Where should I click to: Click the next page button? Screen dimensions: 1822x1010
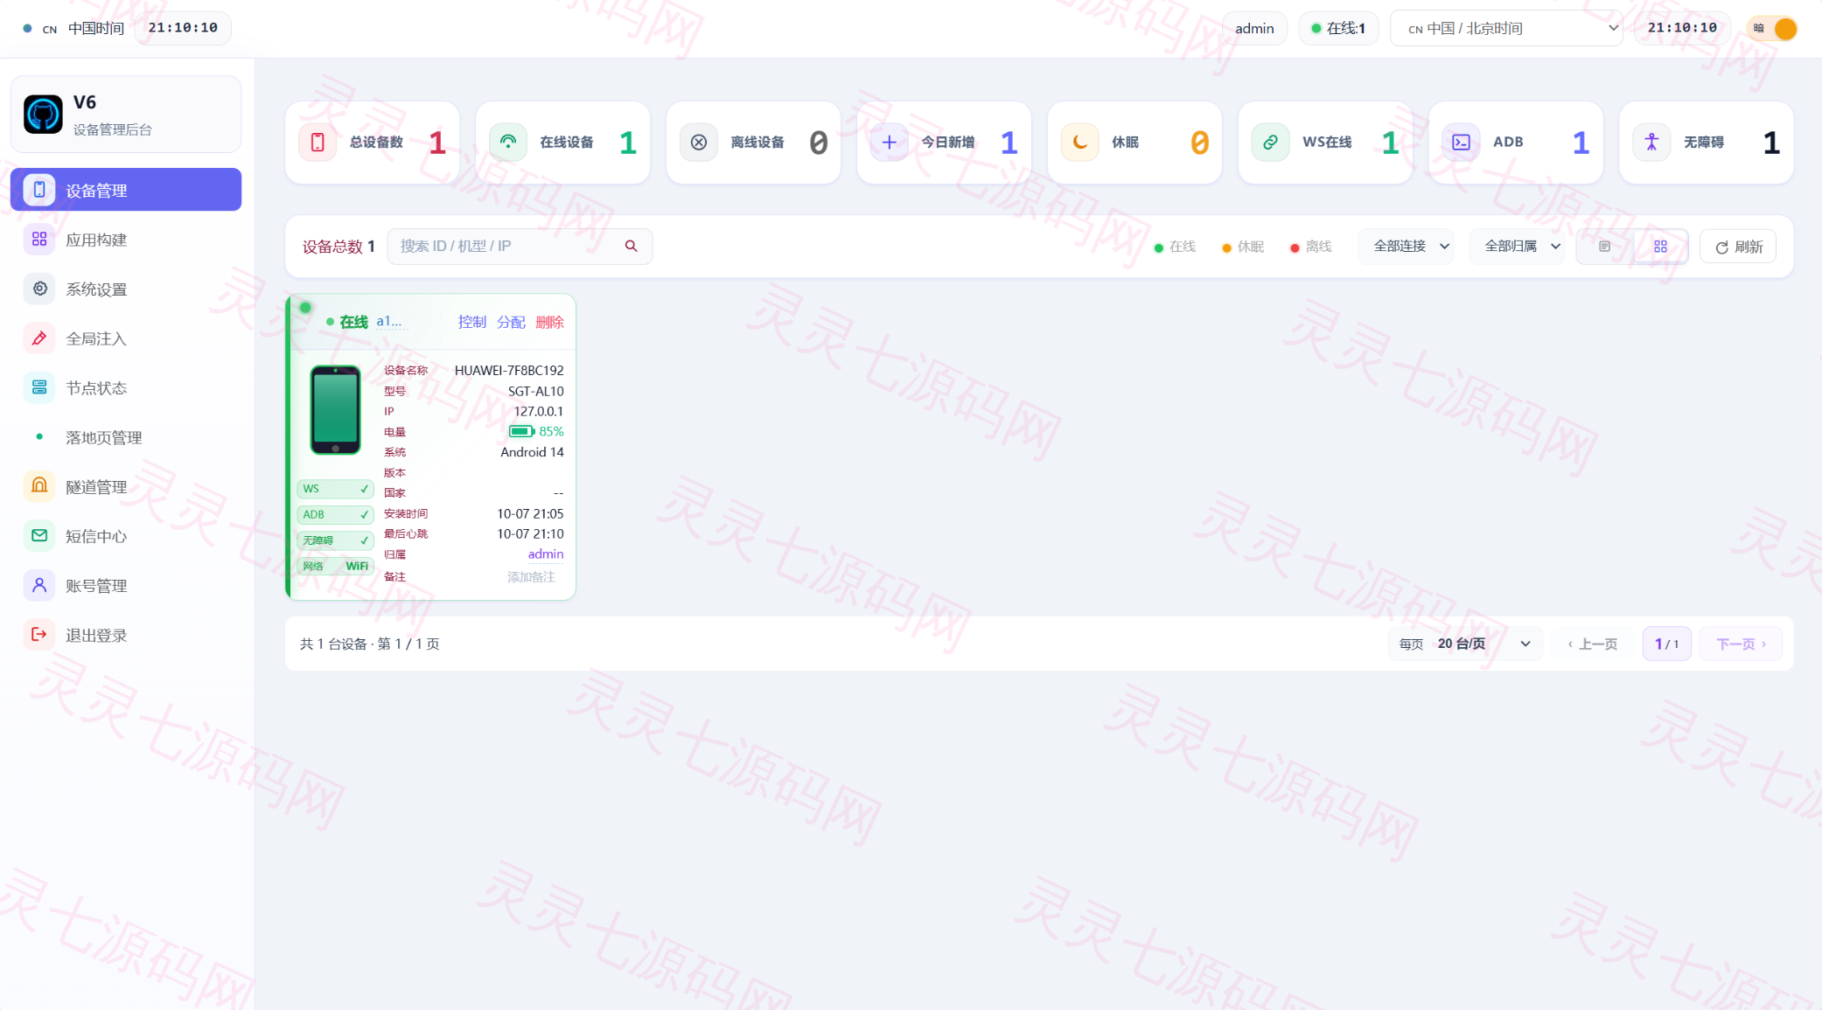[1741, 644]
